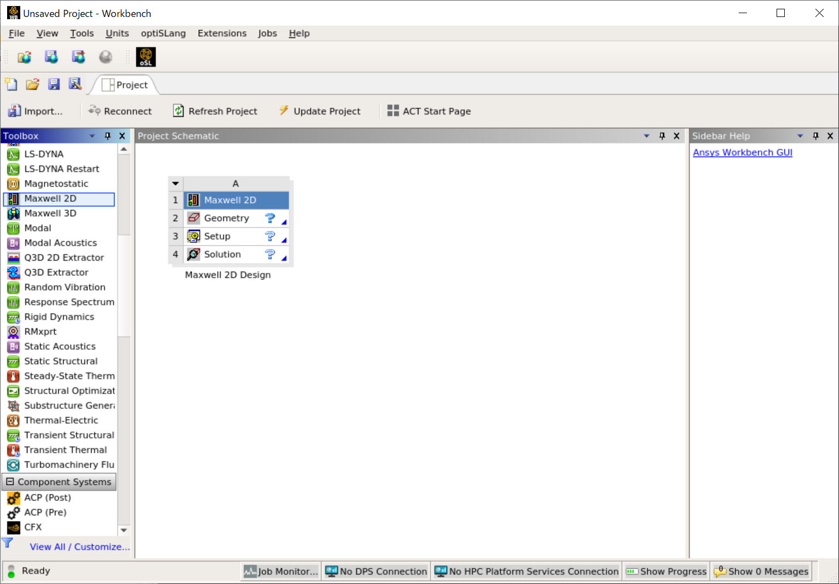Pin the Toolbox panel open
The width and height of the screenshot is (839, 584).
point(107,135)
